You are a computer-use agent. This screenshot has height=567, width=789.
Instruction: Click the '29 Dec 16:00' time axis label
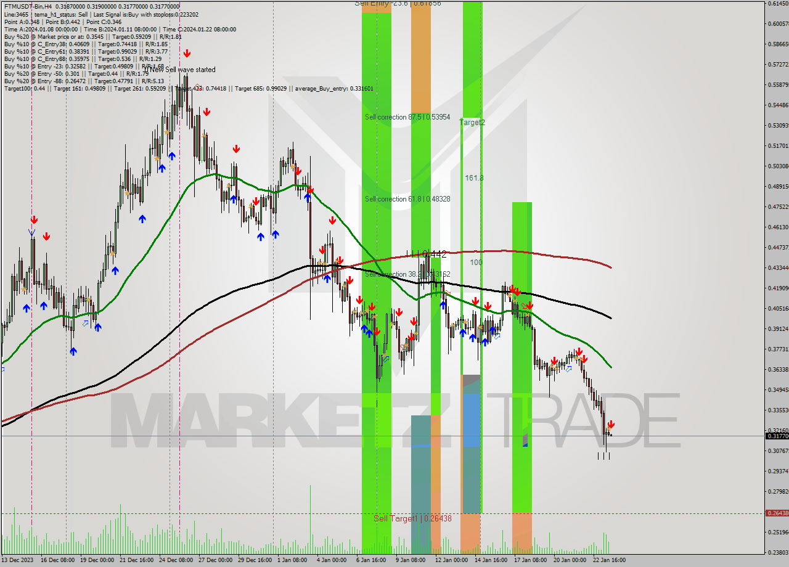pos(255,560)
